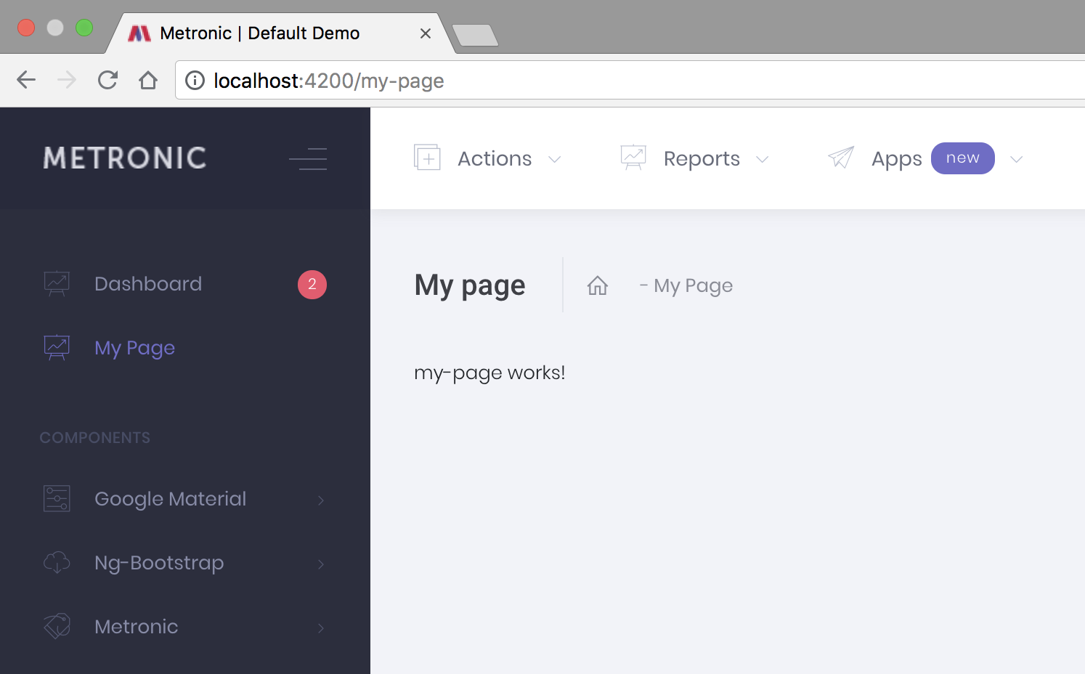1085x674 pixels.
Task: Click the METRONIC logo
Action: [x=125, y=158]
